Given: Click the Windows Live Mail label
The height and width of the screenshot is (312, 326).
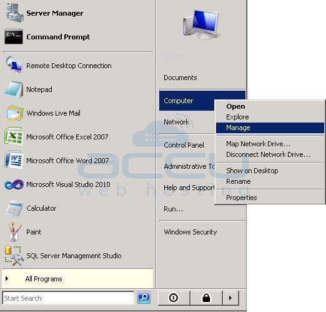Looking at the screenshot, I should [x=53, y=113].
